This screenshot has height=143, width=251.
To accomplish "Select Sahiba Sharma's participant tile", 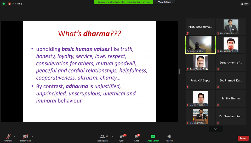I will coord(231,99).
